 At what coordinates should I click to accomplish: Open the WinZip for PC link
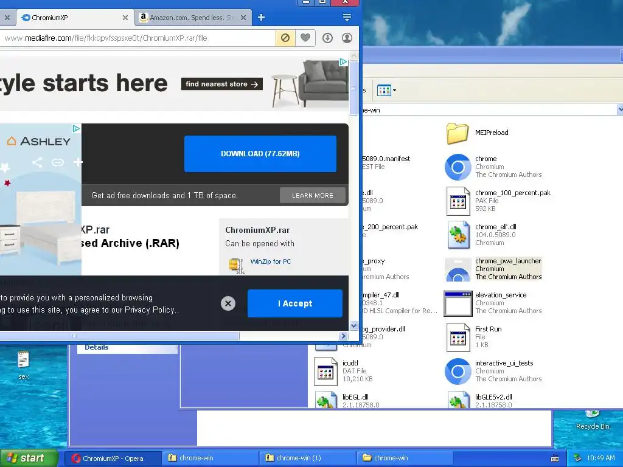271,261
